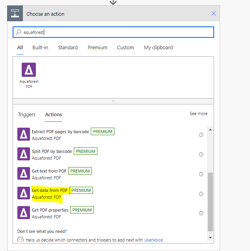Show info for Extract PDF pages by barcode
The width and height of the screenshot is (250, 251).
(201, 135)
